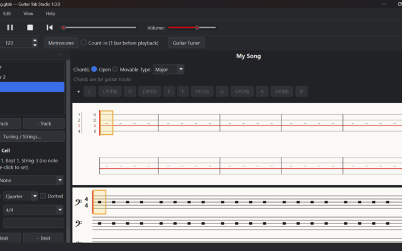Click the bass clef on second staff

coord(79,223)
